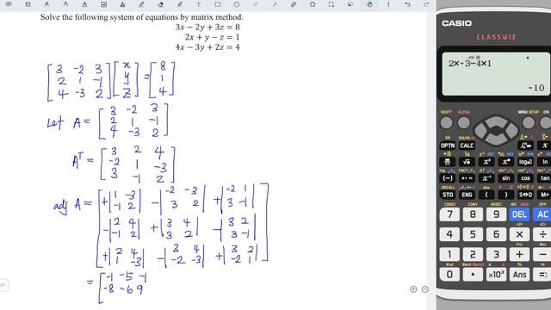Image resolution: width=551 pixels, height=310 pixels.
Task: Select the Text tool in the toolbar
Action: pyautogui.click(x=199, y=4)
